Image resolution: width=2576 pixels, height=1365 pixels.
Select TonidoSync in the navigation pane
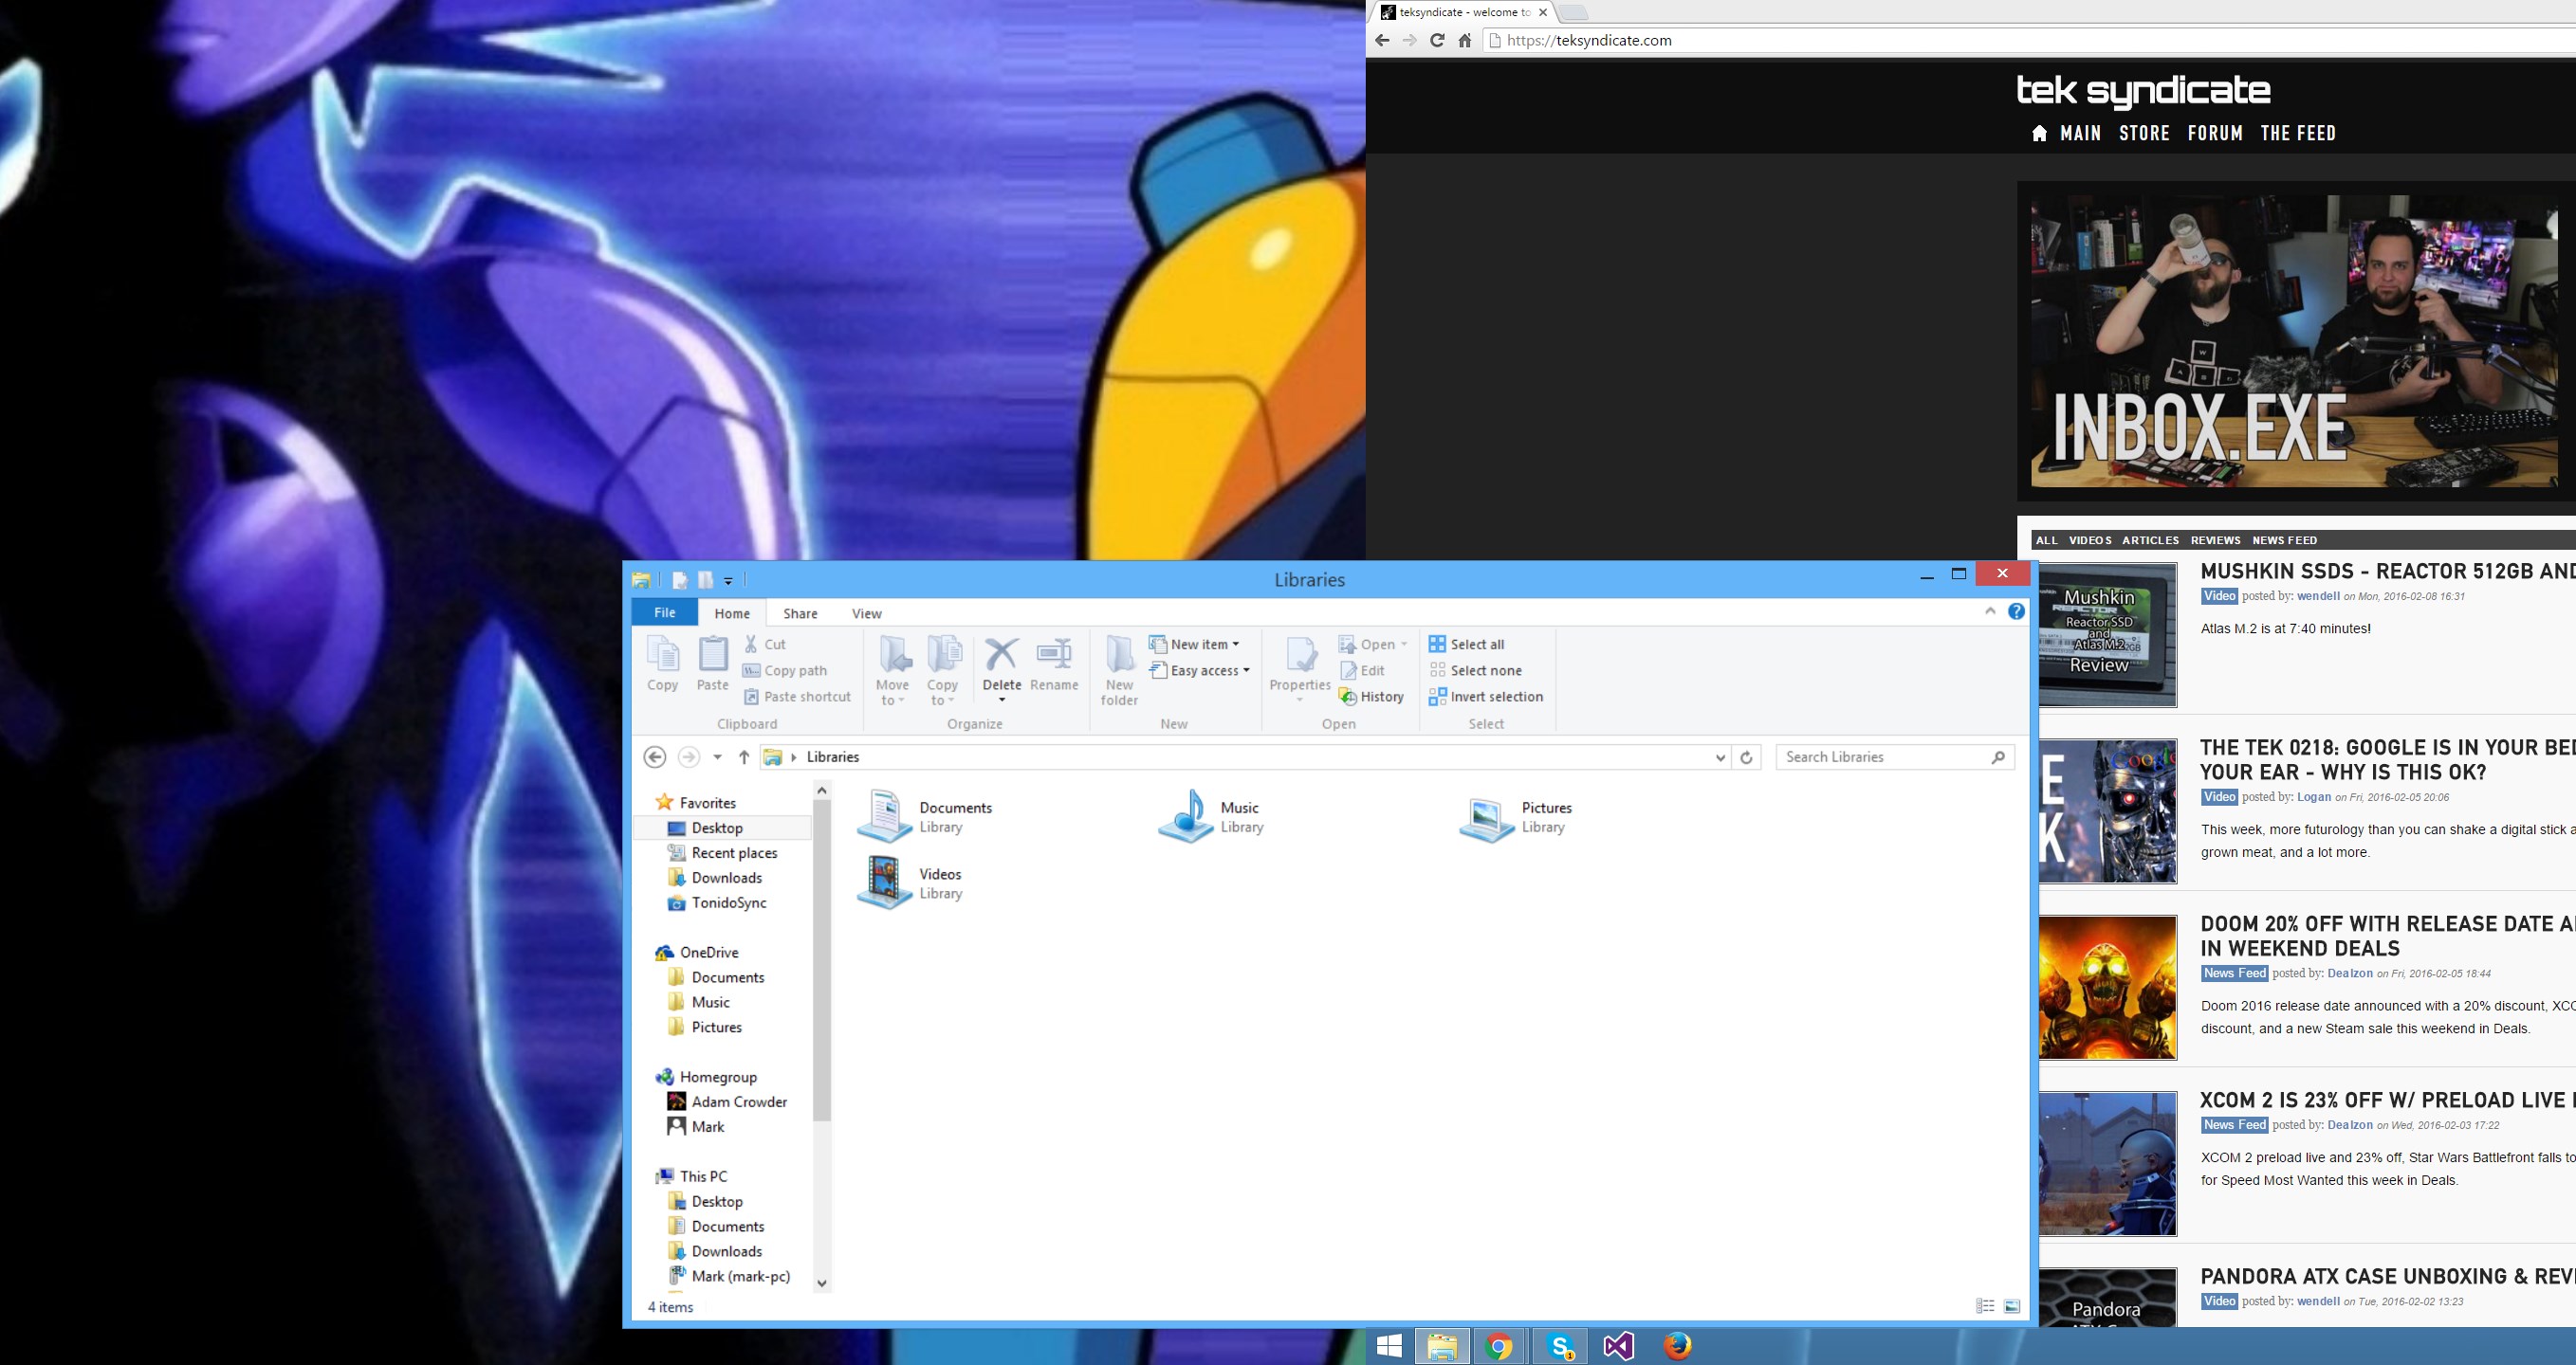729,902
